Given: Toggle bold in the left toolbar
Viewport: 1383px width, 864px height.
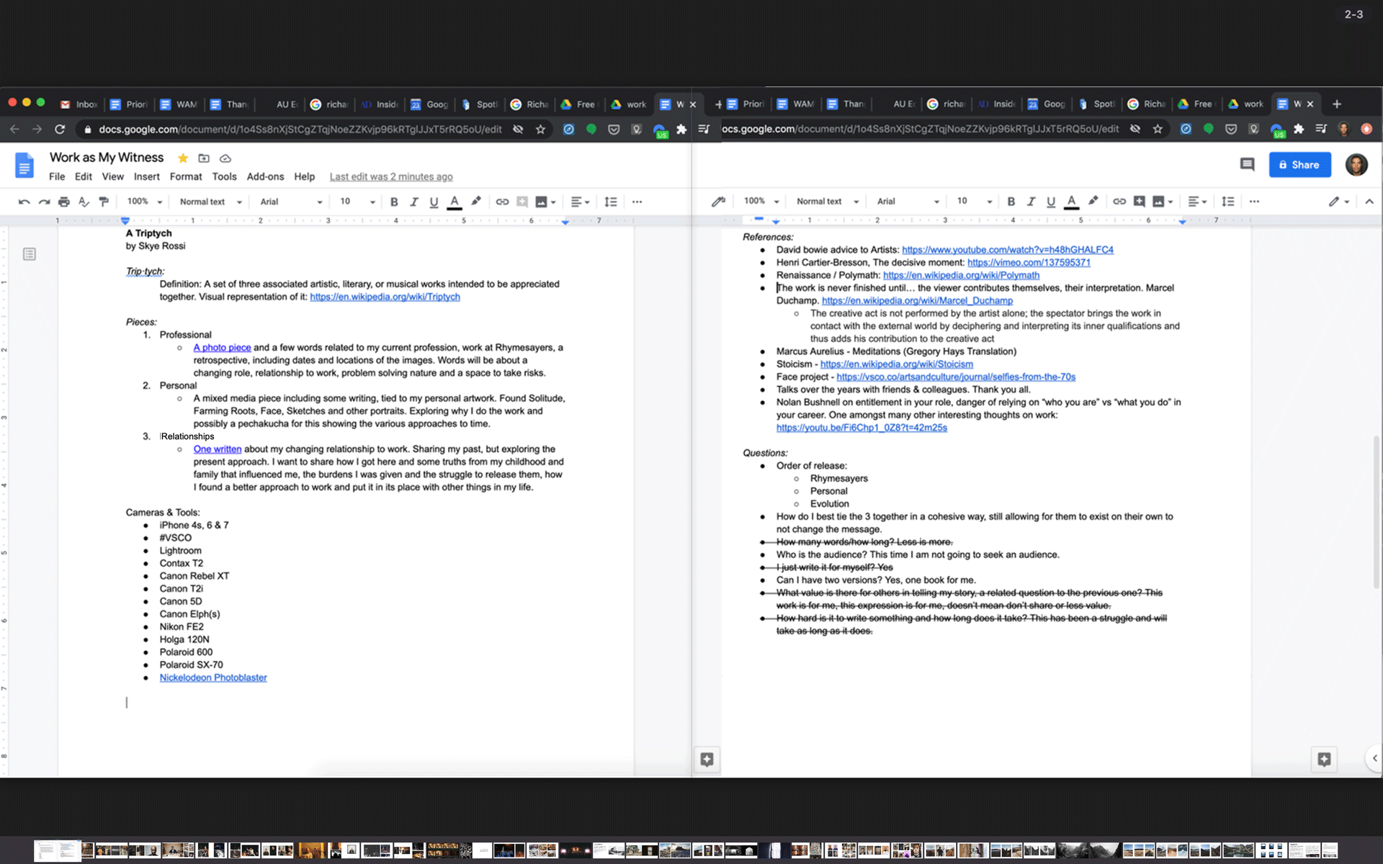Looking at the screenshot, I should [394, 202].
